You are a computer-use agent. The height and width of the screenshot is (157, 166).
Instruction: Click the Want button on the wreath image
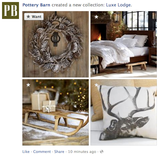point(34,17)
